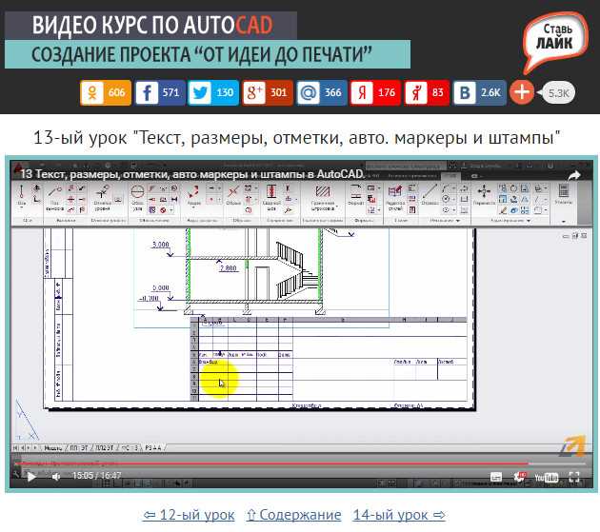The image size is (600, 532).
Task: Share on Google+ button showing 301
Action: click(x=268, y=92)
